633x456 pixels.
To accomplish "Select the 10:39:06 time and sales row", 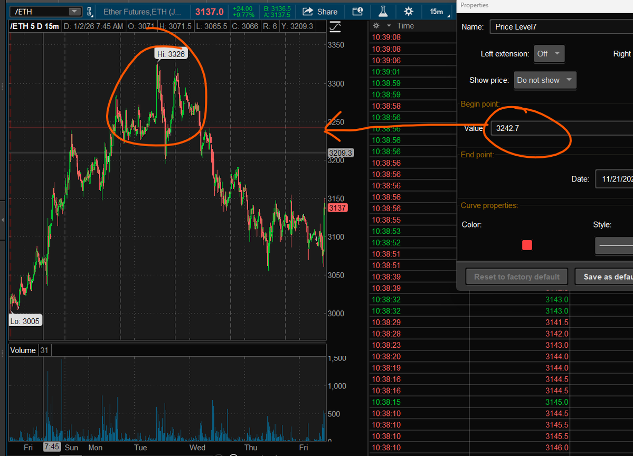I will pyautogui.click(x=412, y=61).
